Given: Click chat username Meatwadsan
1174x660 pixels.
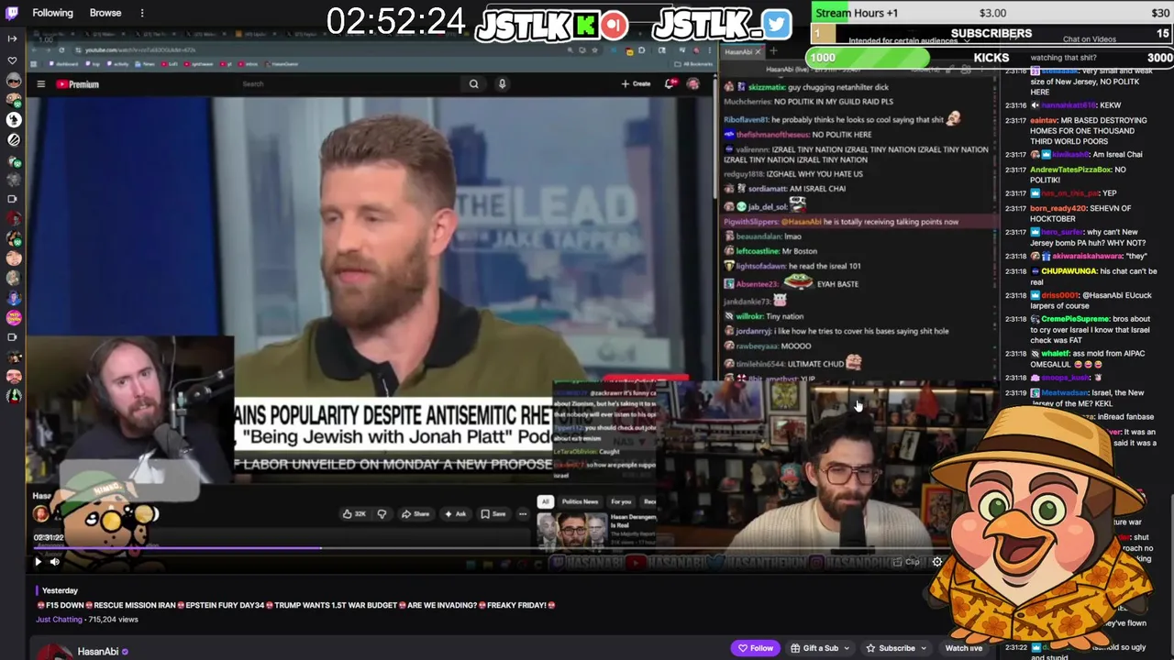Looking at the screenshot, I should click(1064, 393).
